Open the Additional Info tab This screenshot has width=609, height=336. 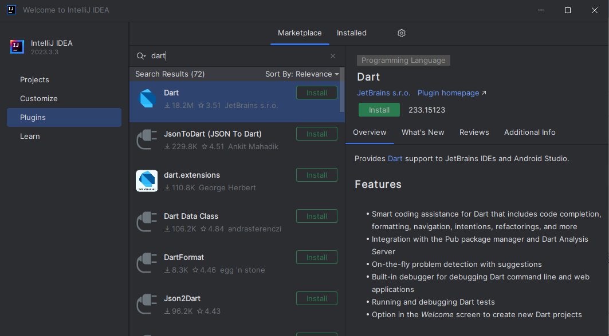[530, 133]
